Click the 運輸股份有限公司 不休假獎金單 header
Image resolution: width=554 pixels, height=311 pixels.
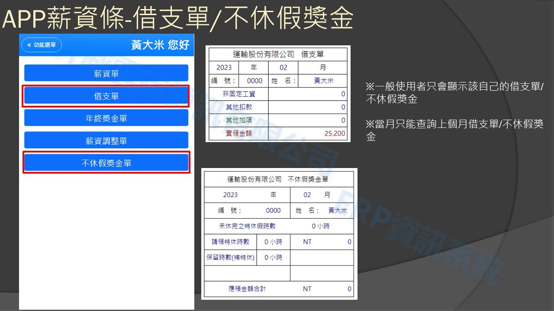278,179
